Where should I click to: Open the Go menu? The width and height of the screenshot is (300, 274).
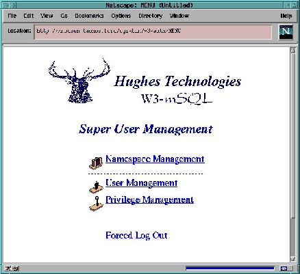(64, 16)
